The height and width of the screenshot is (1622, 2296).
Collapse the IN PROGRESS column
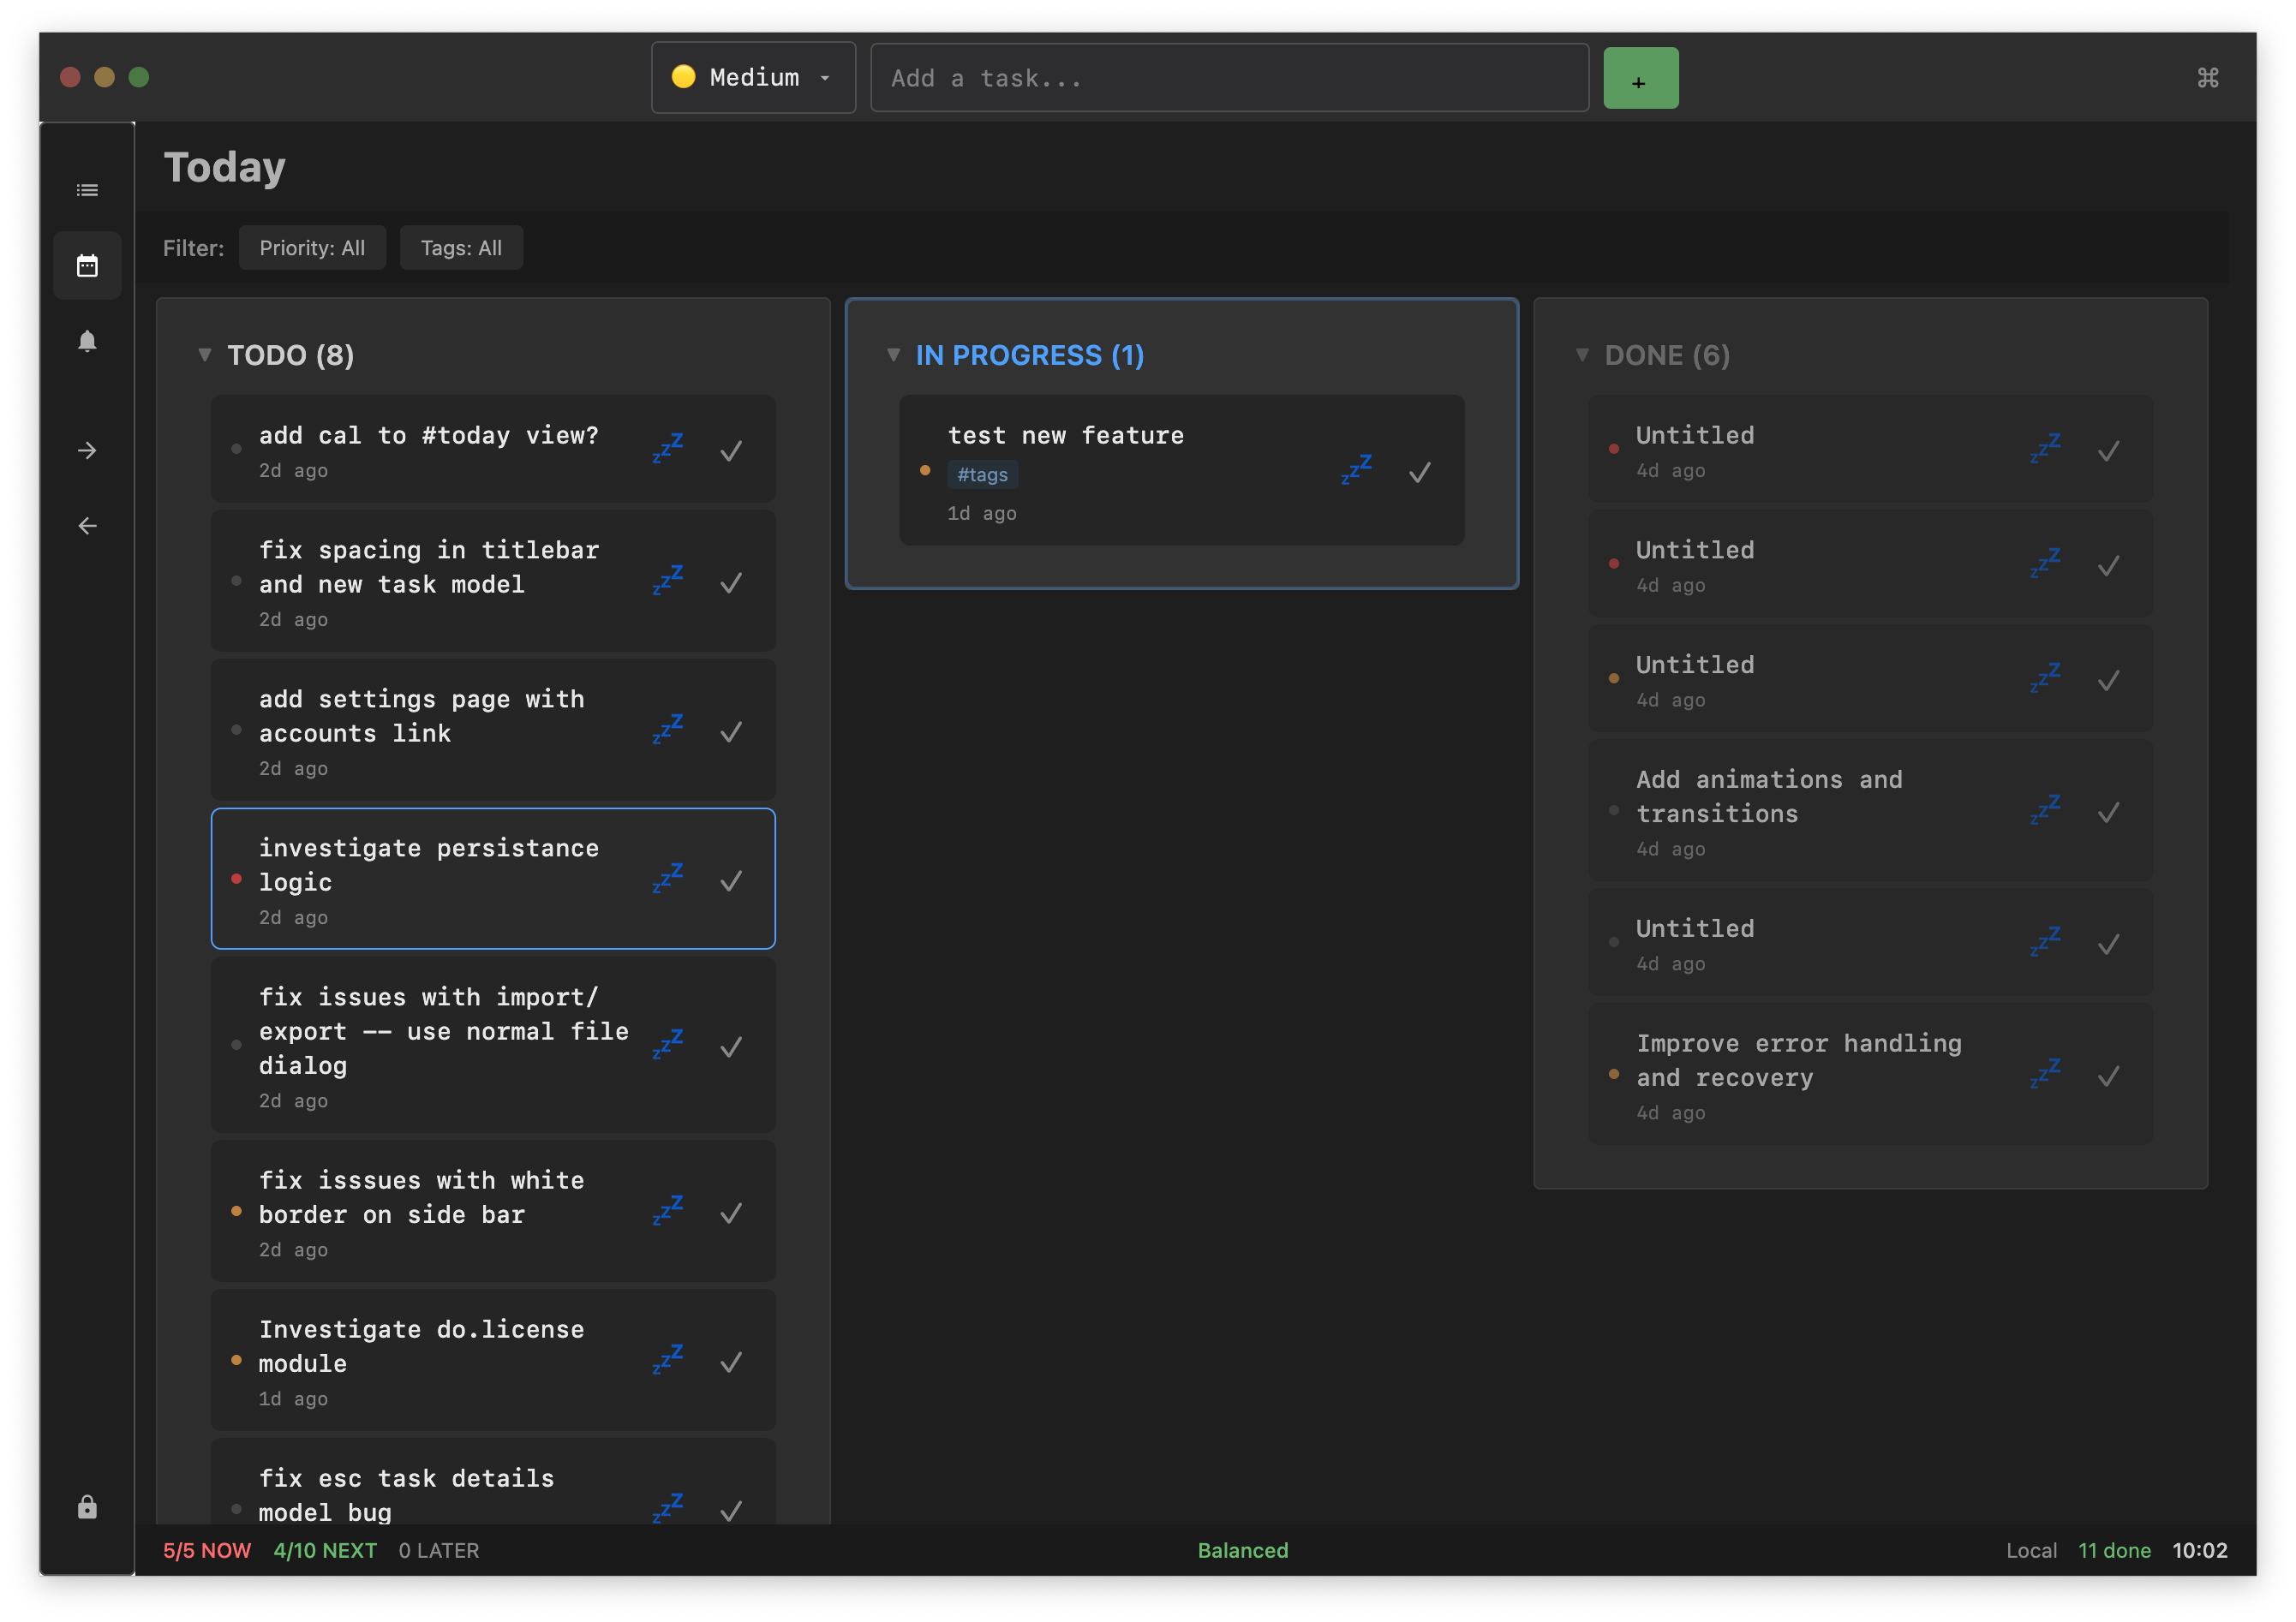893,355
